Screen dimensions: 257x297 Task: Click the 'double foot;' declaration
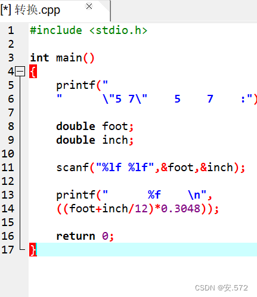pos(95,126)
